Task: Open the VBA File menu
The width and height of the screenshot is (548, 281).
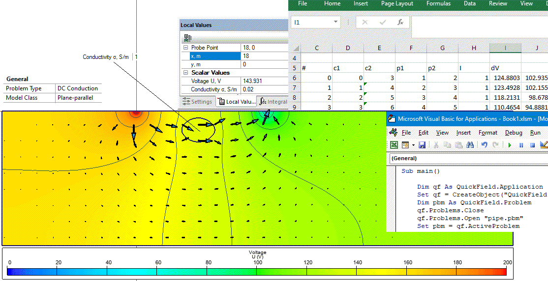Action: coord(406,133)
